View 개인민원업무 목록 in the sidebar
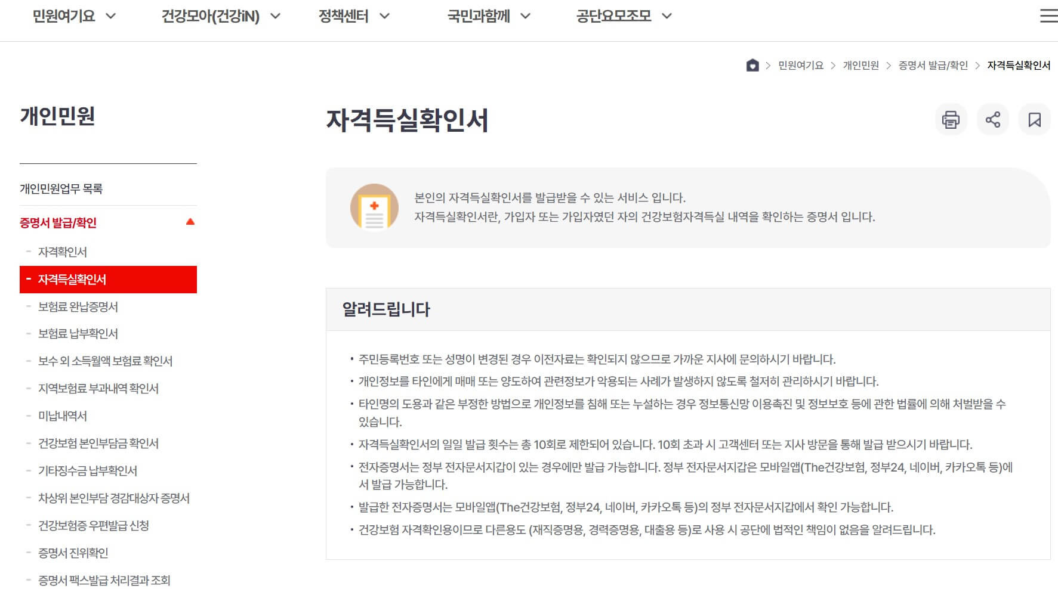Screen dimensions: 1058x589 (61, 187)
